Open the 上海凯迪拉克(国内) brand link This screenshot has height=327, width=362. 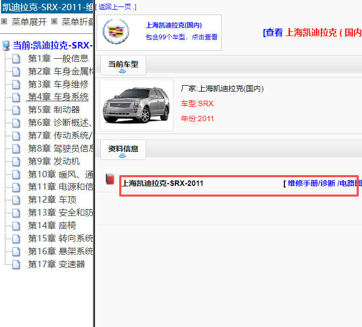pos(174,25)
